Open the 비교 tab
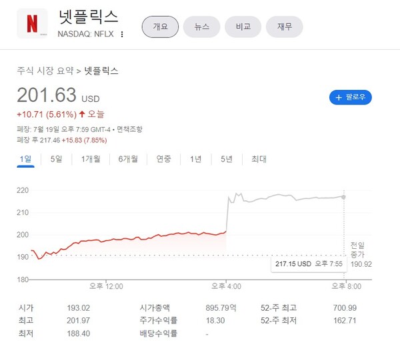 tap(243, 27)
